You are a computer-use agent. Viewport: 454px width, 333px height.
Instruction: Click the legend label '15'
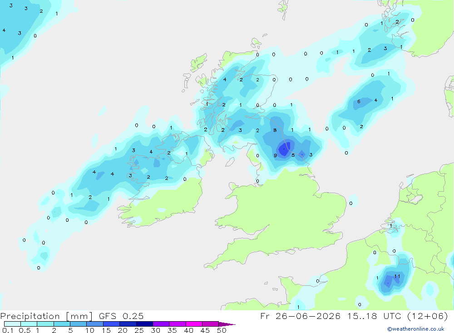tap(106, 330)
